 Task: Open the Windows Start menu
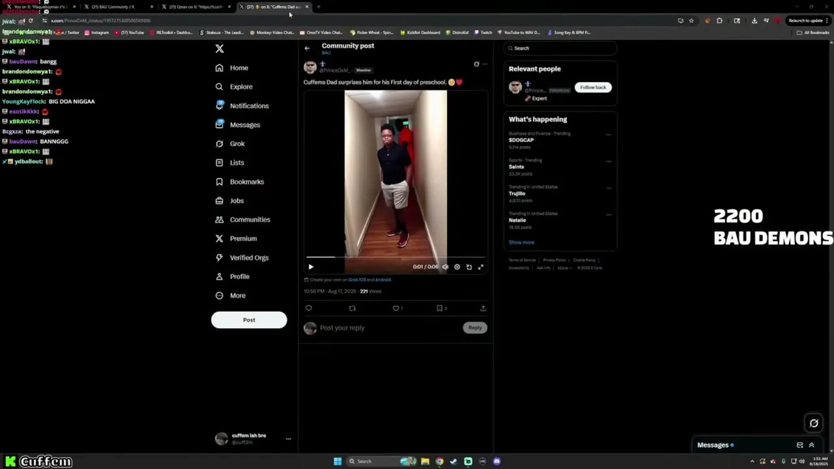pyautogui.click(x=338, y=461)
